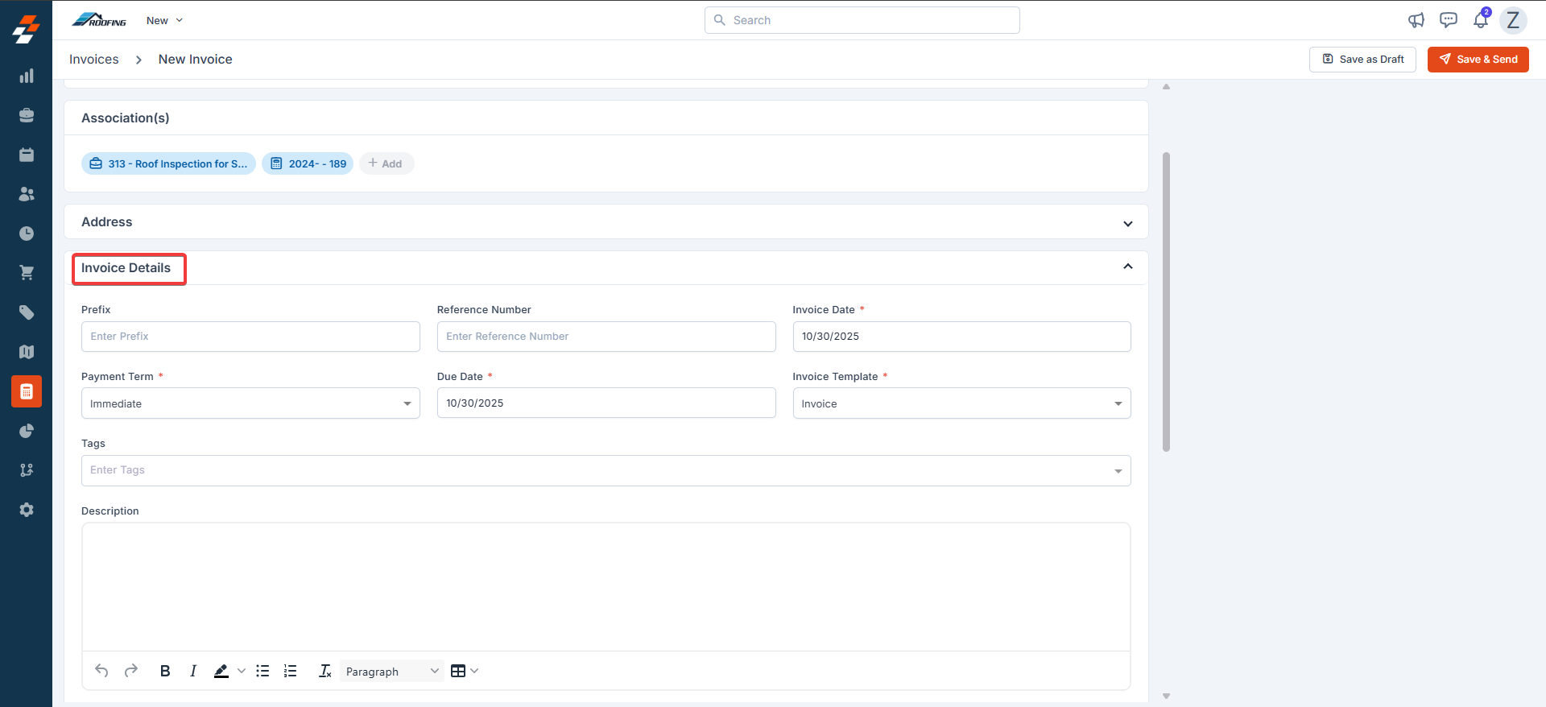
Task: Open the settings gear sidebar icon
Action: 27,510
